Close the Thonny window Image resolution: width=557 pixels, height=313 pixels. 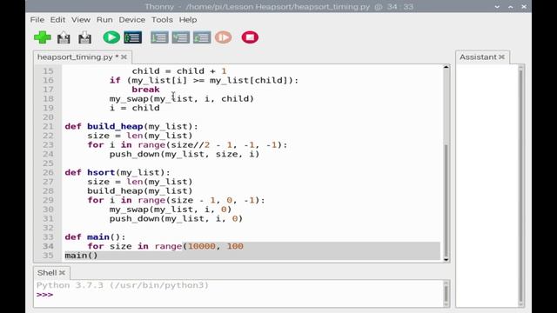click(x=524, y=6)
